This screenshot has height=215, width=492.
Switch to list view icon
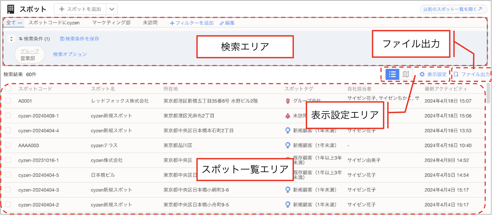(x=392, y=74)
